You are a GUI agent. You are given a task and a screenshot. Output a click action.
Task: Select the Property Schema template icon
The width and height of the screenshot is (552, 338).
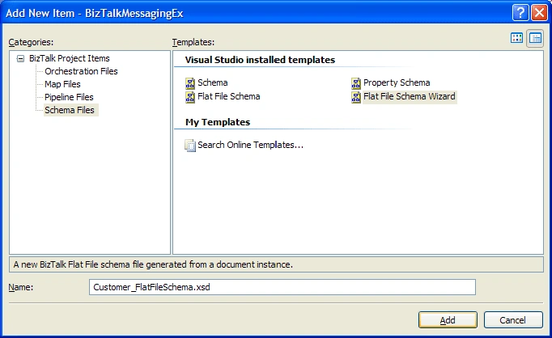click(x=356, y=83)
